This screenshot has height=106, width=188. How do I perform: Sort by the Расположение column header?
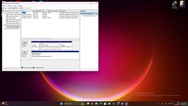(37, 11)
